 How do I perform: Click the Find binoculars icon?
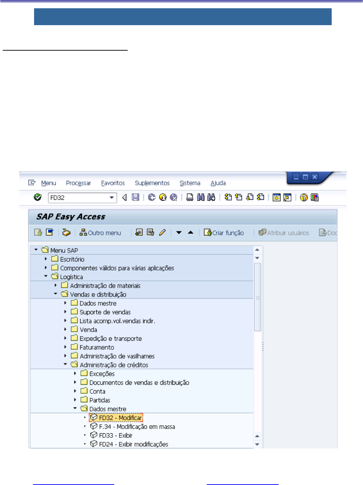[x=201, y=197]
